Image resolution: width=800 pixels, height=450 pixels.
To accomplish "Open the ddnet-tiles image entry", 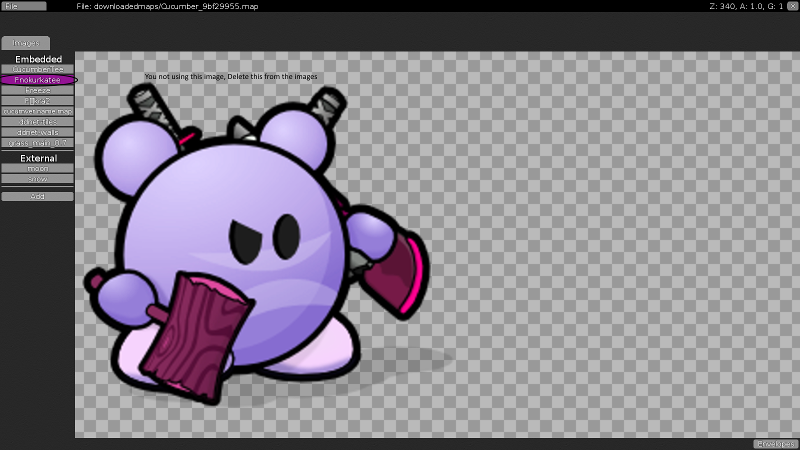I will point(37,121).
